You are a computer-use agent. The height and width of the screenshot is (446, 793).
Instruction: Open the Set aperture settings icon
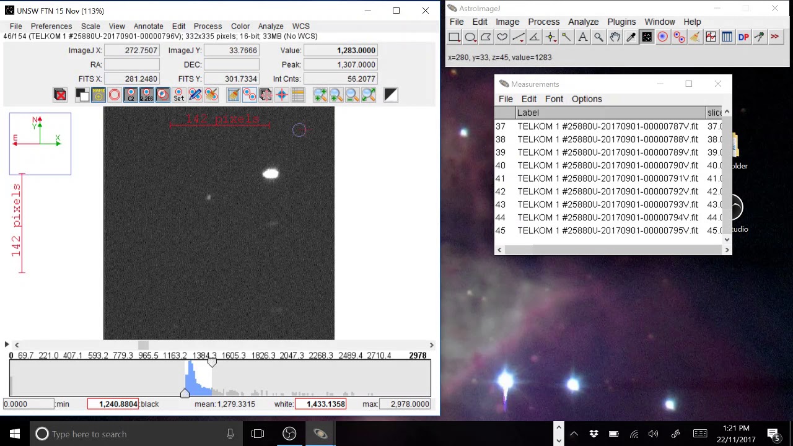[x=179, y=95]
